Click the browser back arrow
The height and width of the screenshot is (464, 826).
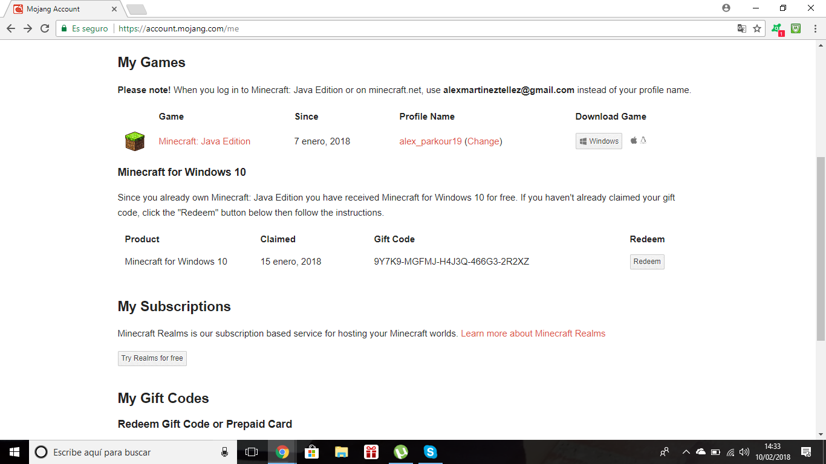point(11,28)
